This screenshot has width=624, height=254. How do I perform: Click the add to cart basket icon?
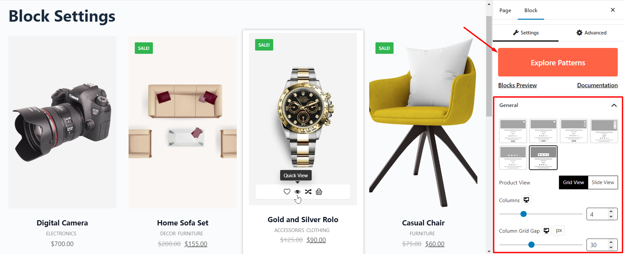pyautogui.click(x=319, y=192)
